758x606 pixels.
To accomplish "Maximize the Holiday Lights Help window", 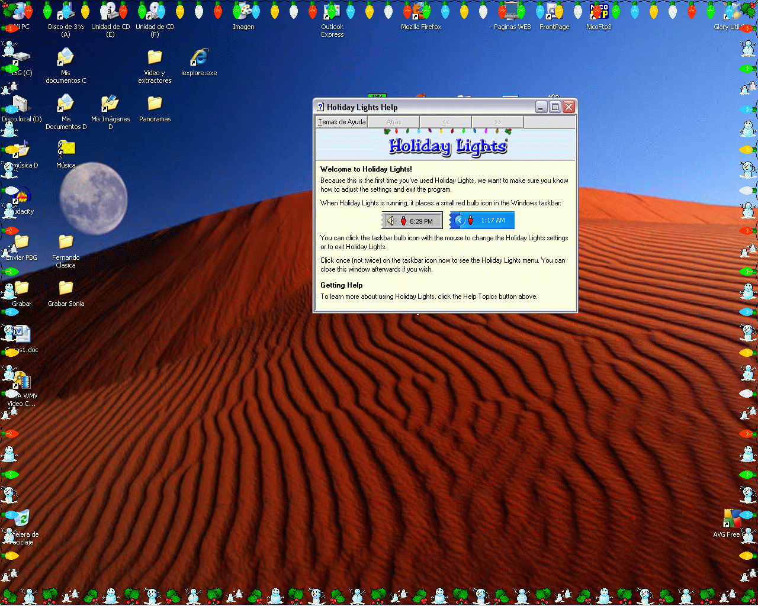I will (555, 107).
